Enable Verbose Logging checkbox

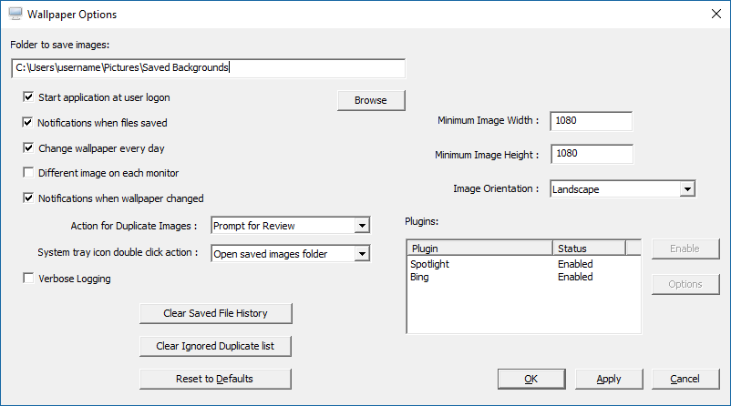tap(29, 279)
